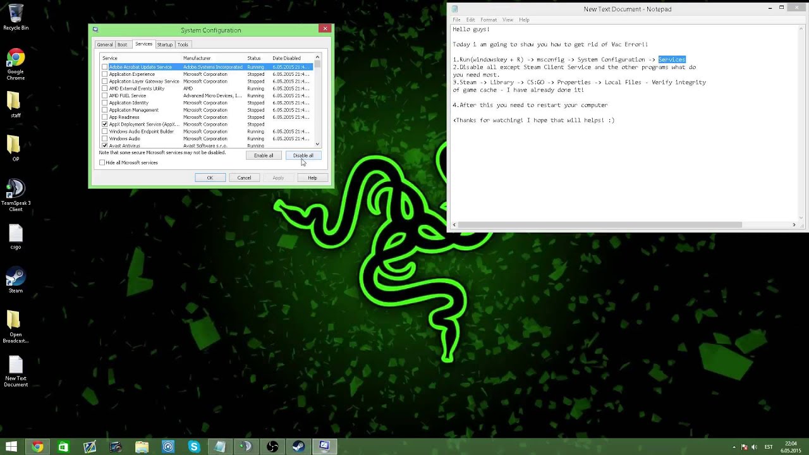809x455 pixels.
Task: Select the 'csgo' file on desktop
Action: [16, 237]
